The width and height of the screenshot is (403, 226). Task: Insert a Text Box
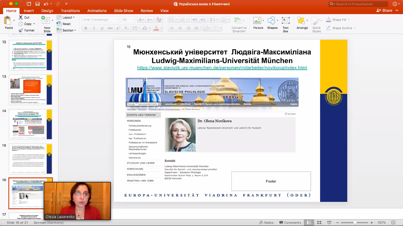(x=286, y=24)
